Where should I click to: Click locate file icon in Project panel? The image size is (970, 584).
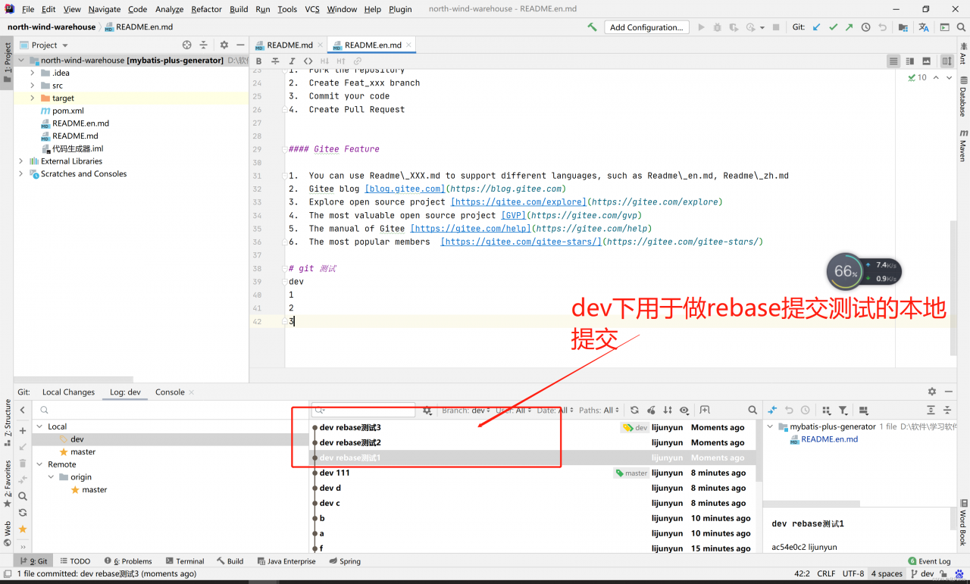187,45
